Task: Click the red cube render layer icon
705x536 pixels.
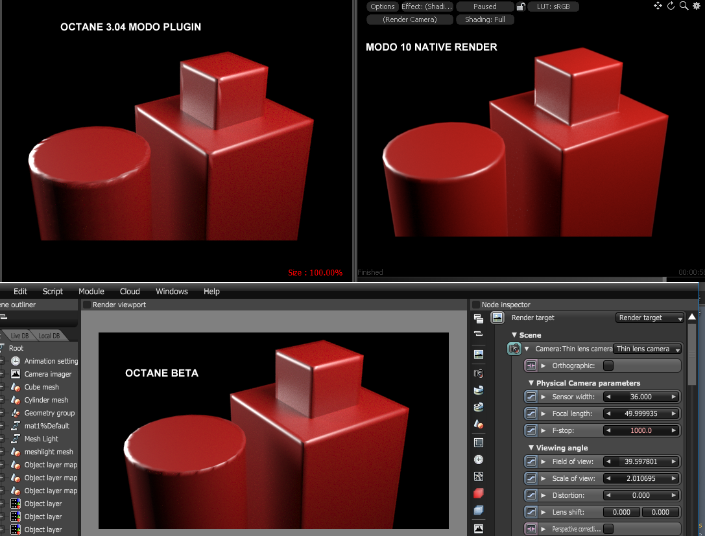Action: pyautogui.click(x=479, y=493)
